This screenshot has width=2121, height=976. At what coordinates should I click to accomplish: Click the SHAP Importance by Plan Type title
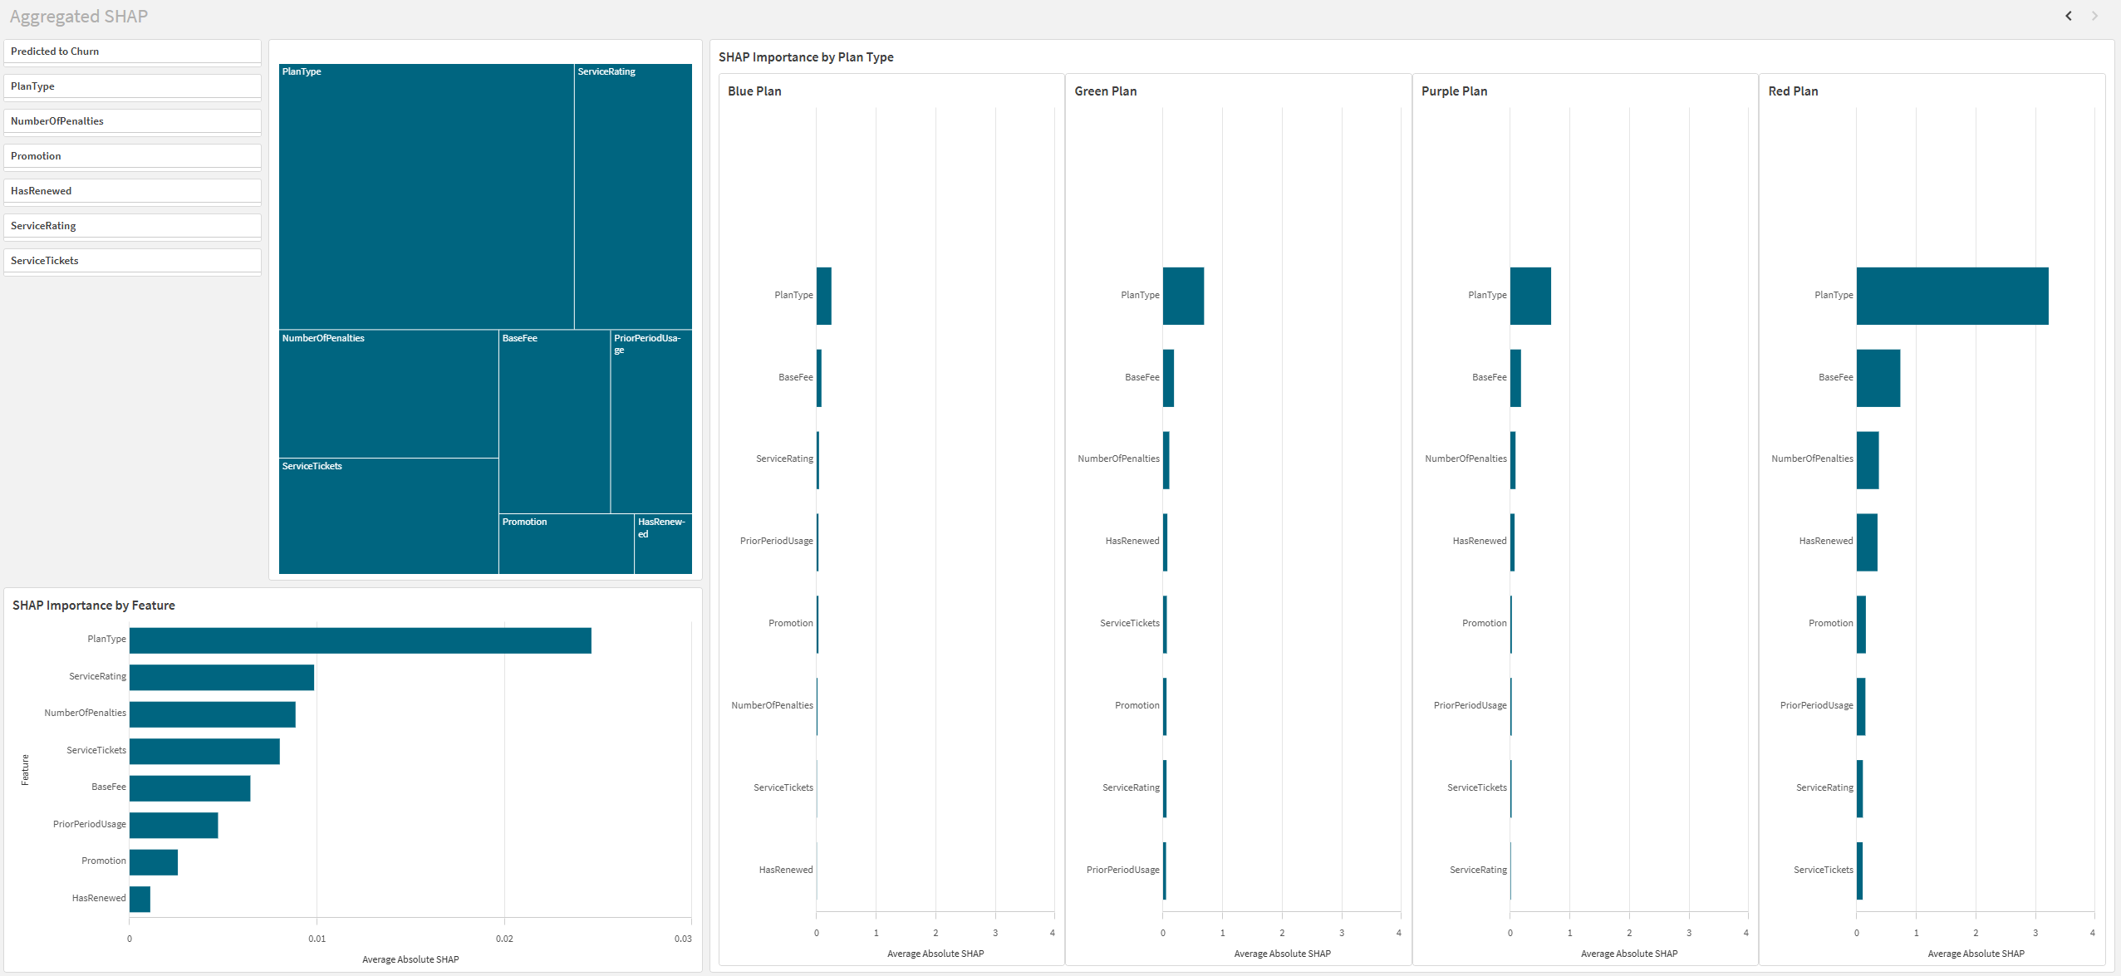805,57
